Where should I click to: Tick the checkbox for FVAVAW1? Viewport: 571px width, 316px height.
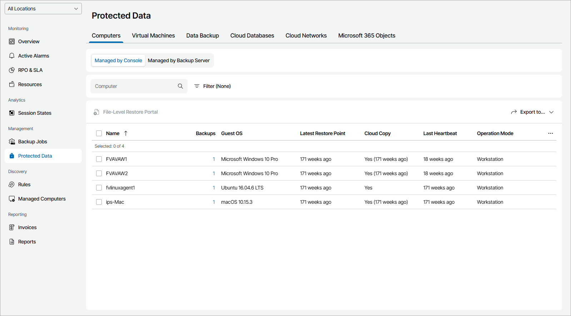coord(99,159)
